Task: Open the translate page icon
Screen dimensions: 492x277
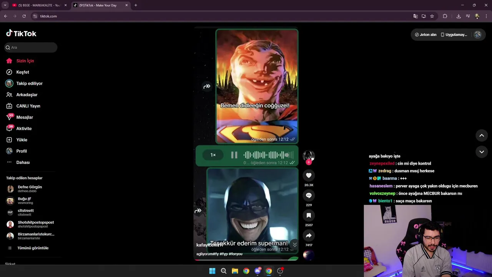Action: pyautogui.click(x=416, y=16)
